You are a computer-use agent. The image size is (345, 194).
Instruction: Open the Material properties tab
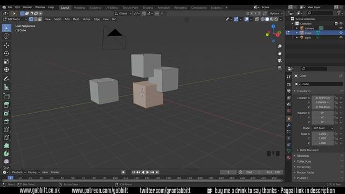click(289, 157)
